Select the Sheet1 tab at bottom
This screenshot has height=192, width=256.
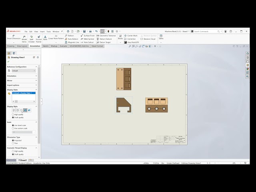[22, 160]
